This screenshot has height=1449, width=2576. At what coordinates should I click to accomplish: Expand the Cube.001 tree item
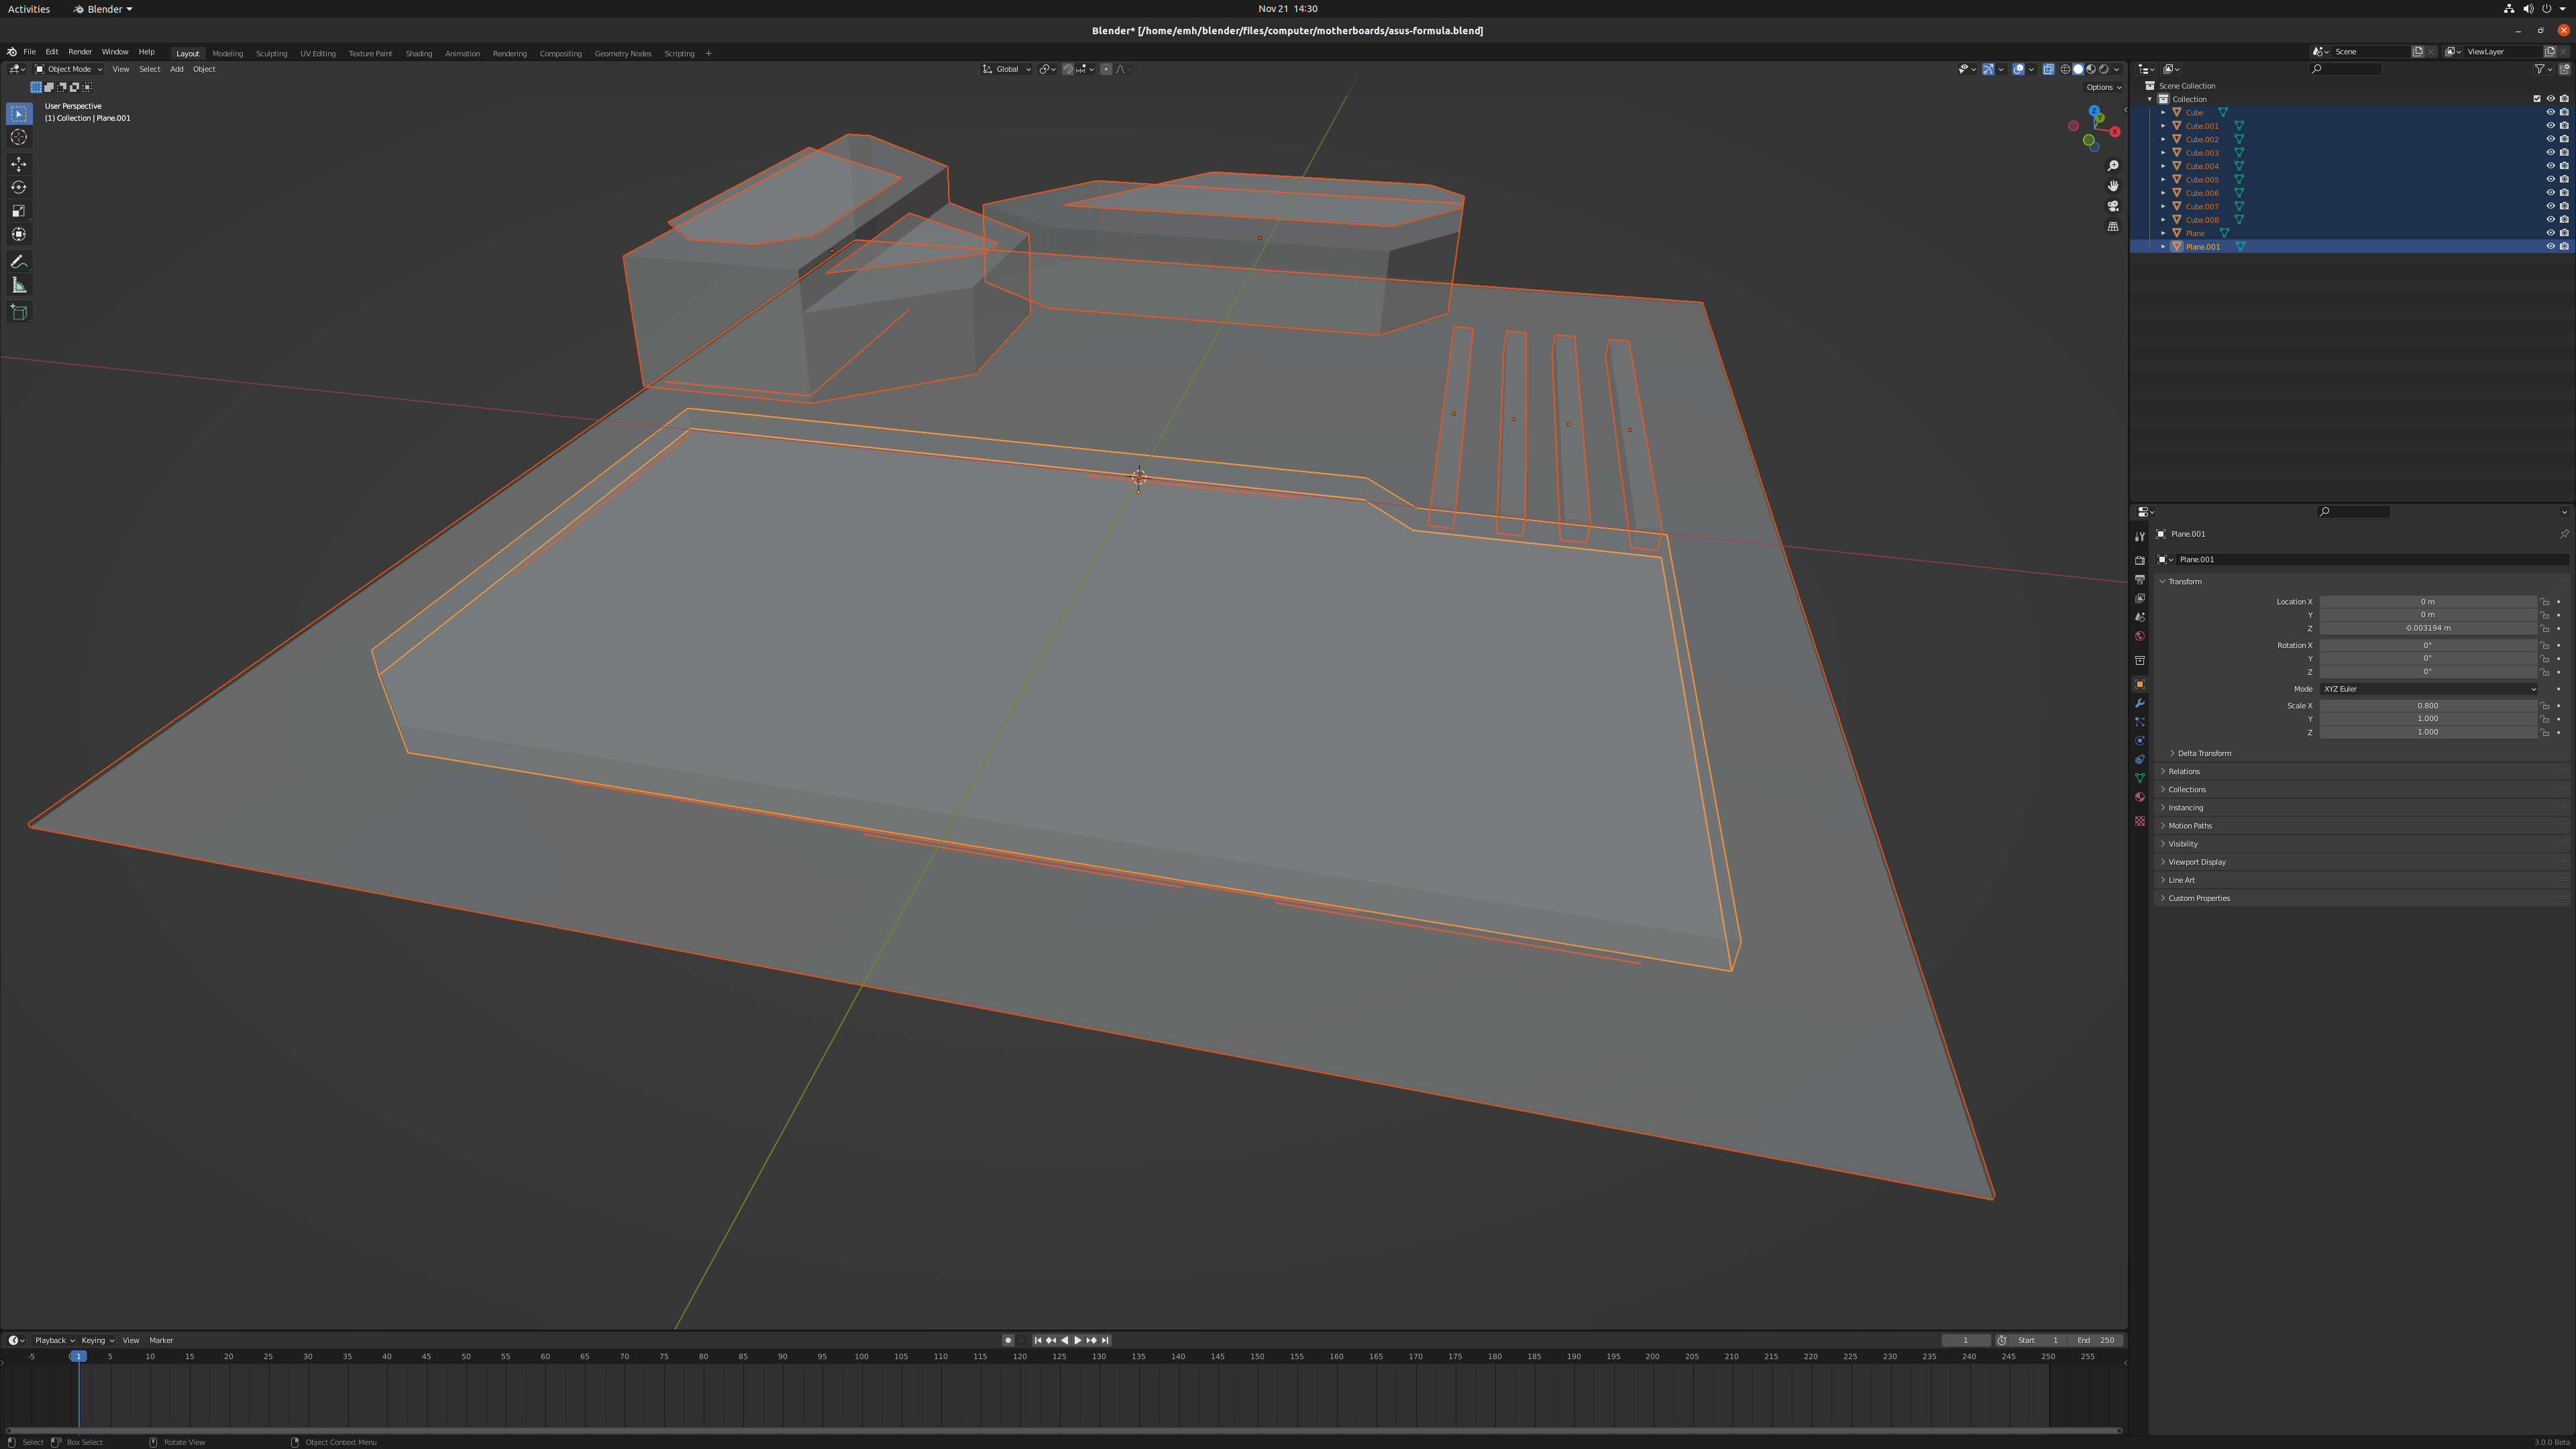pos(2163,126)
